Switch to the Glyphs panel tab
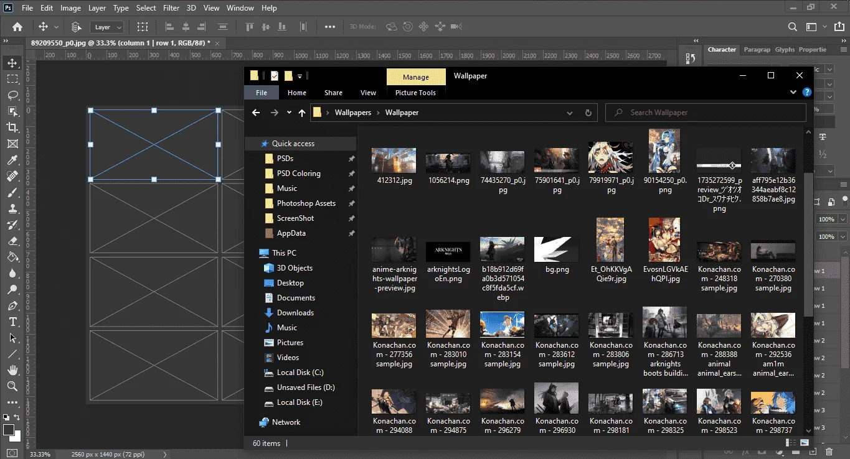The width and height of the screenshot is (850, 459). coord(785,50)
